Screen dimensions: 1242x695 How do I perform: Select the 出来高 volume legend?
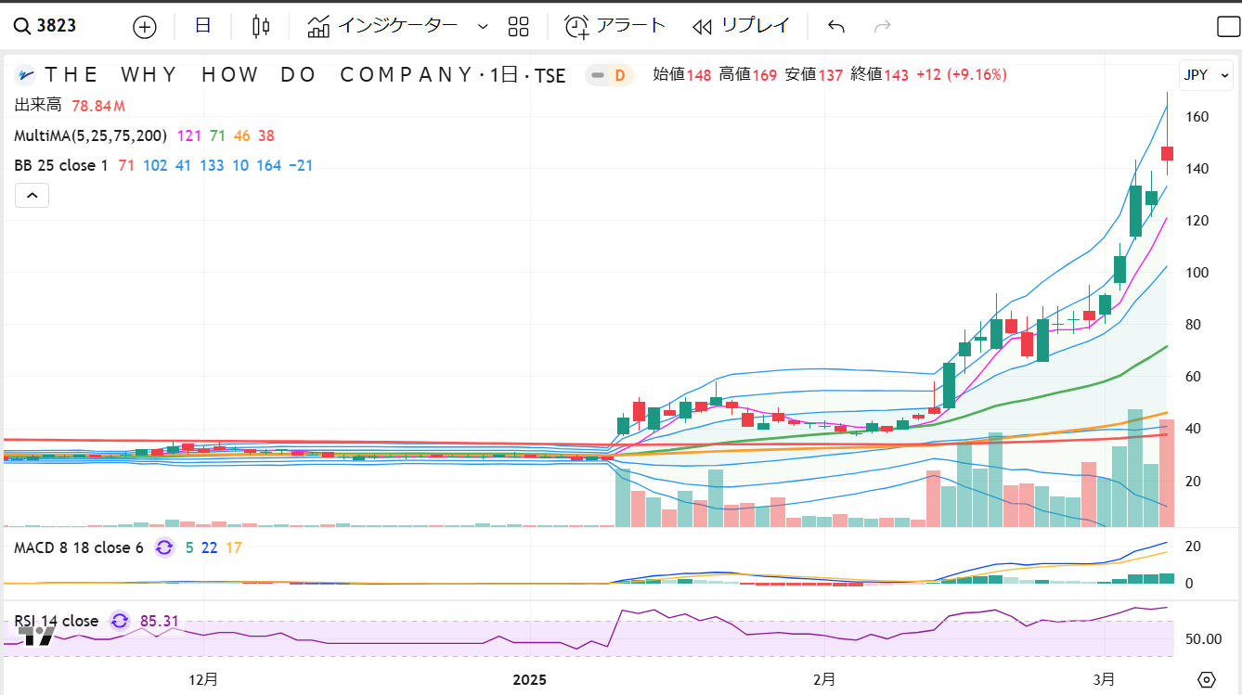click(38, 105)
